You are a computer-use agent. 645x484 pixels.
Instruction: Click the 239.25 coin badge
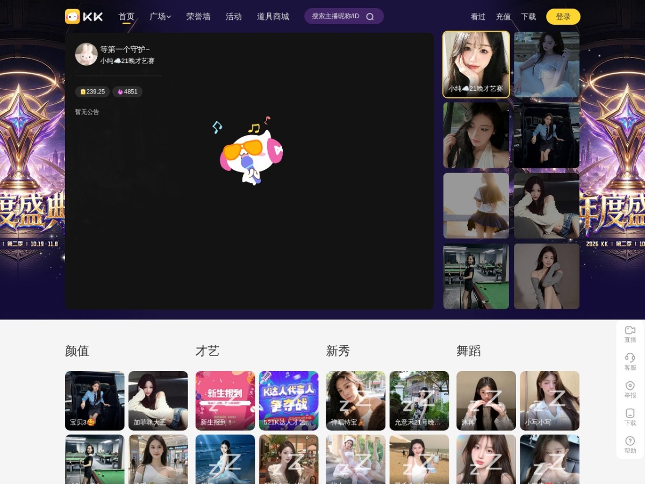click(x=92, y=91)
